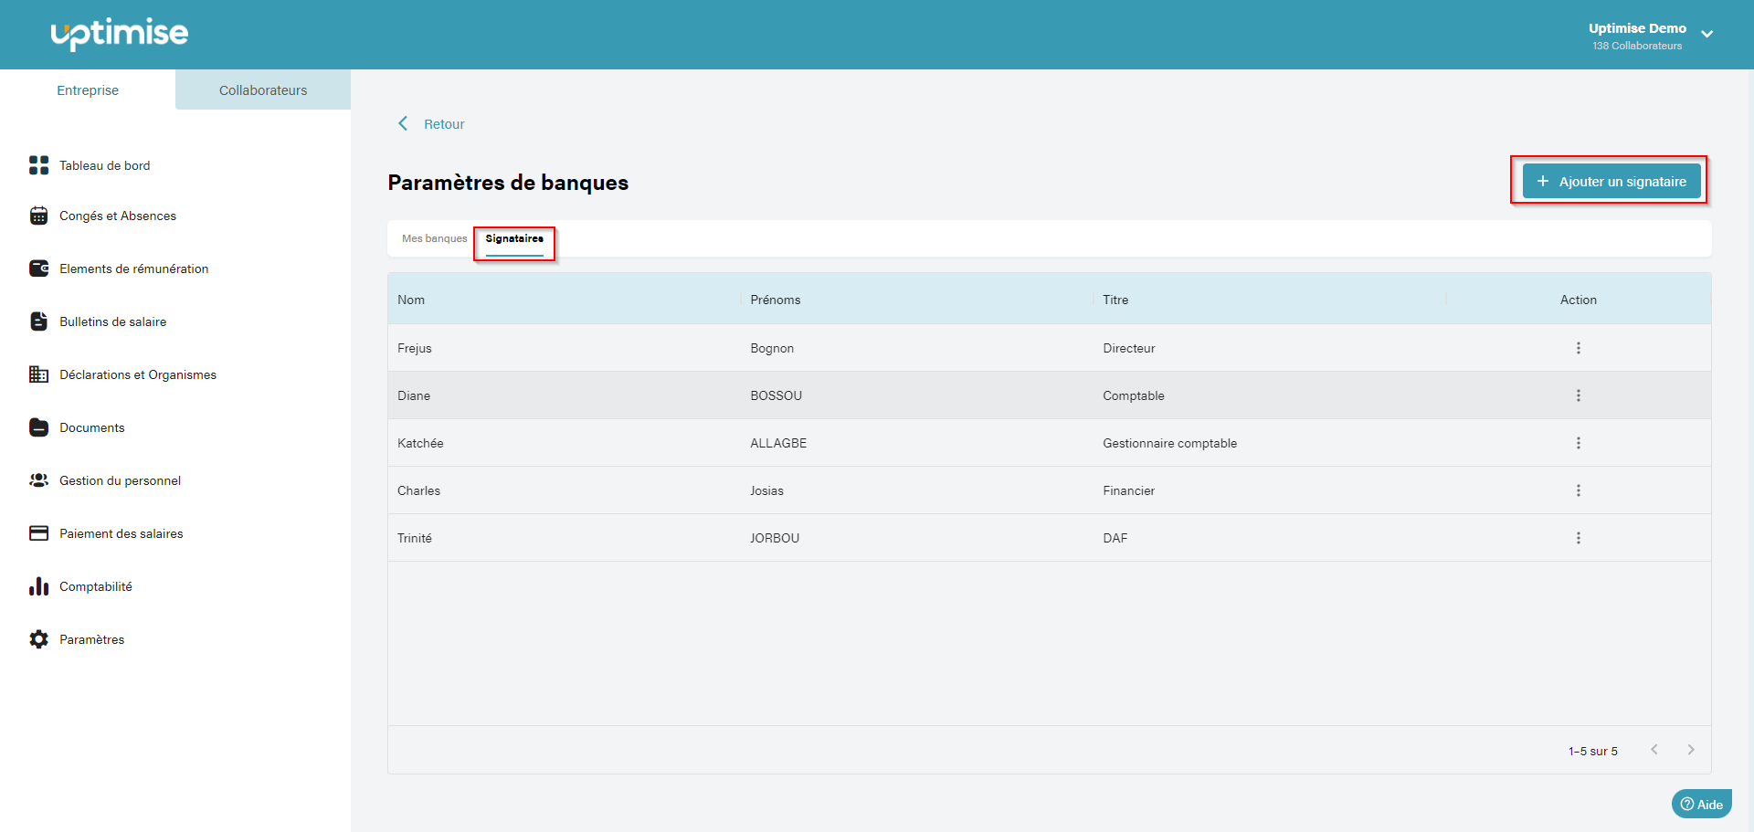Click Ajouter un signataire button
1754x832 pixels.
tap(1611, 181)
